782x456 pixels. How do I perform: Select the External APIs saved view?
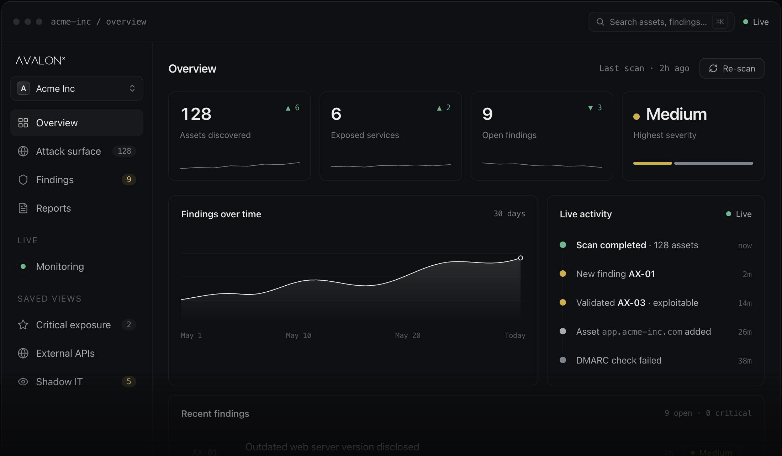(77, 353)
